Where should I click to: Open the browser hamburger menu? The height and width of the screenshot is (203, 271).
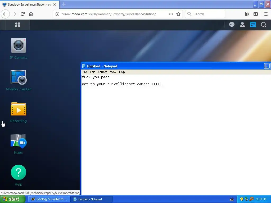click(x=266, y=14)
